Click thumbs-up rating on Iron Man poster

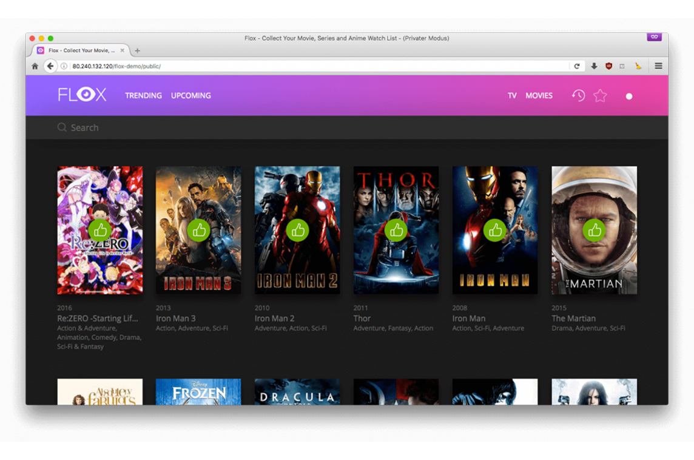[x=495, y=230]
